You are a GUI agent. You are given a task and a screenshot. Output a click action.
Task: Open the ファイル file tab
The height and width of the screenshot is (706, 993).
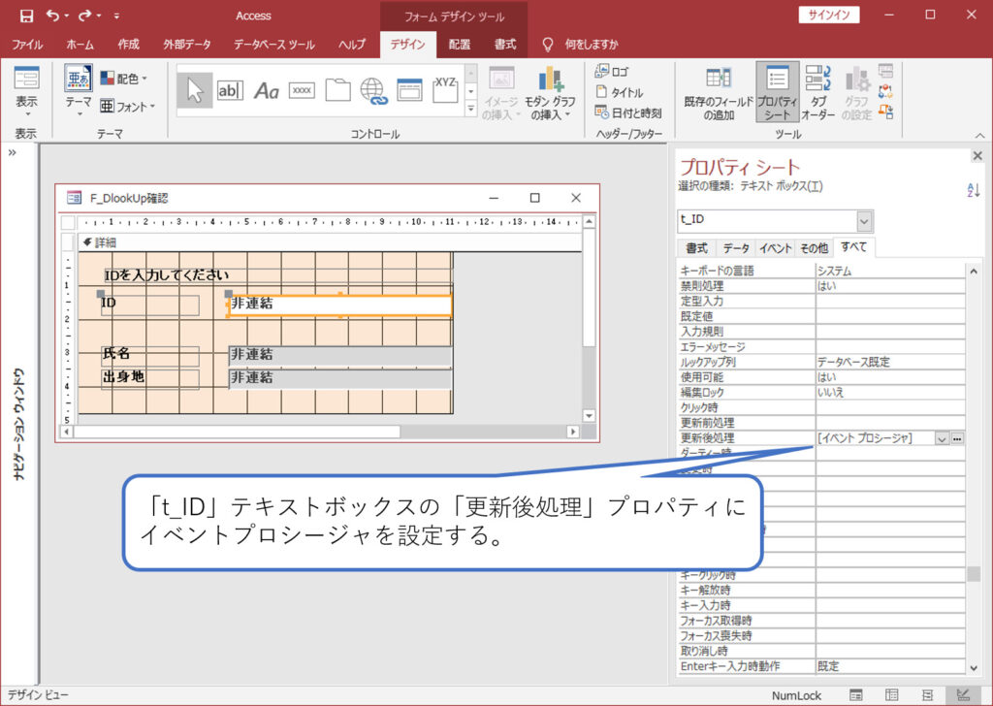(x=26, y=45)
